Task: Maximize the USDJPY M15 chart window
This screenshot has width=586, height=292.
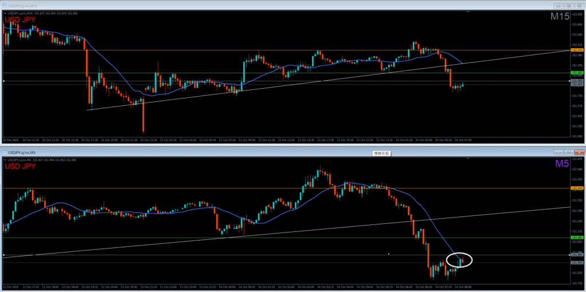Action: click(568, 5)
